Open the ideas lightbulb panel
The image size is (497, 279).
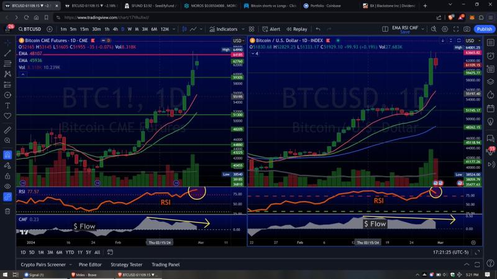(491, 122)
